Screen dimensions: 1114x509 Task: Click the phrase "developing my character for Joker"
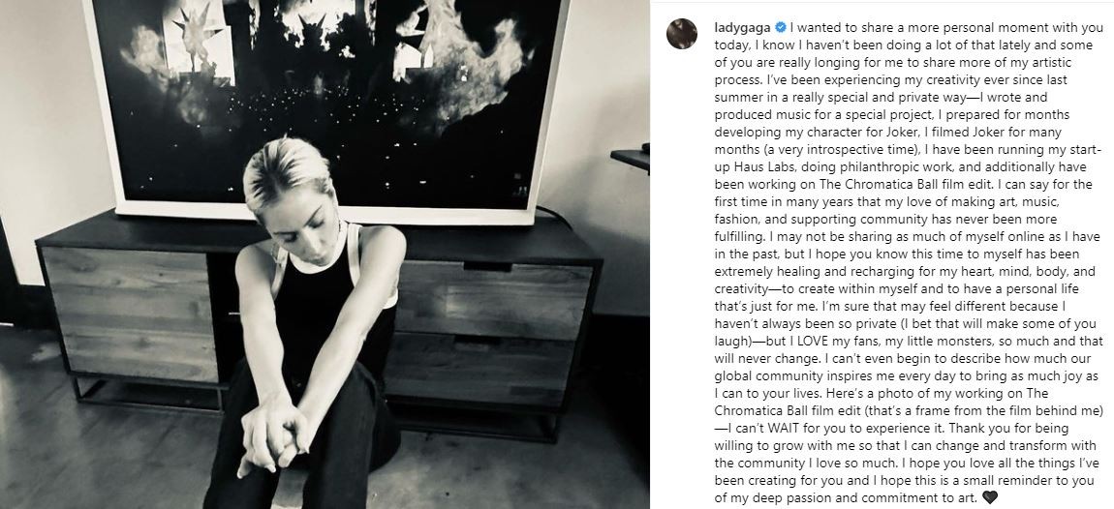[x=802, y=132]
